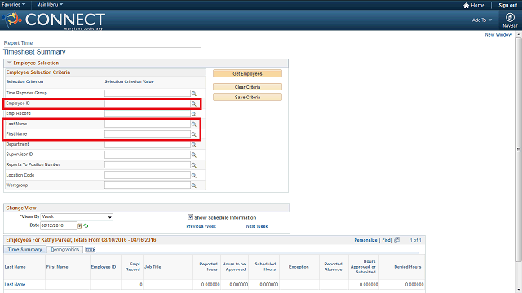This screenshot has width=522, height=293.
Task: Open Reports To Position Number lookup
Action: pyautogui.click(x=194, y=165)
